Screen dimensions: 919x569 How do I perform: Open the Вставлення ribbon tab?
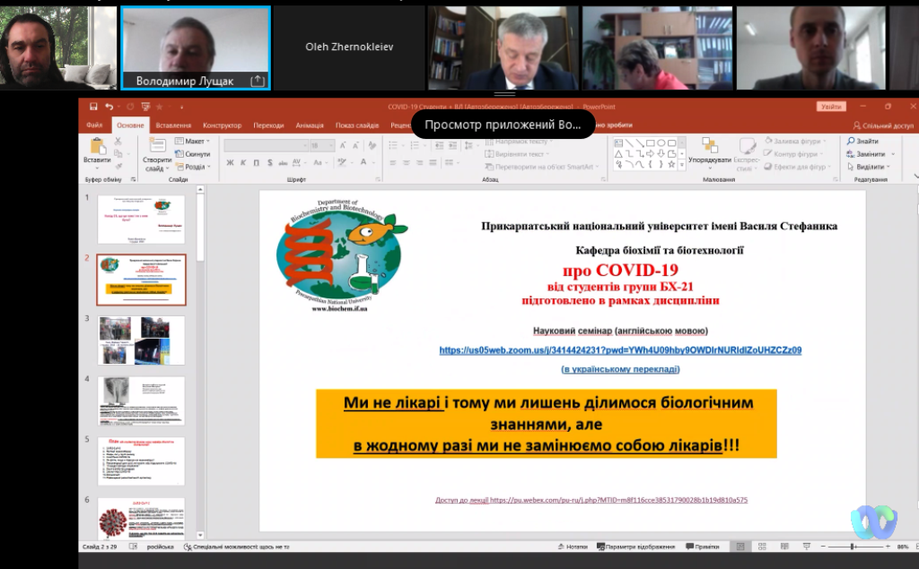point(173,125)
